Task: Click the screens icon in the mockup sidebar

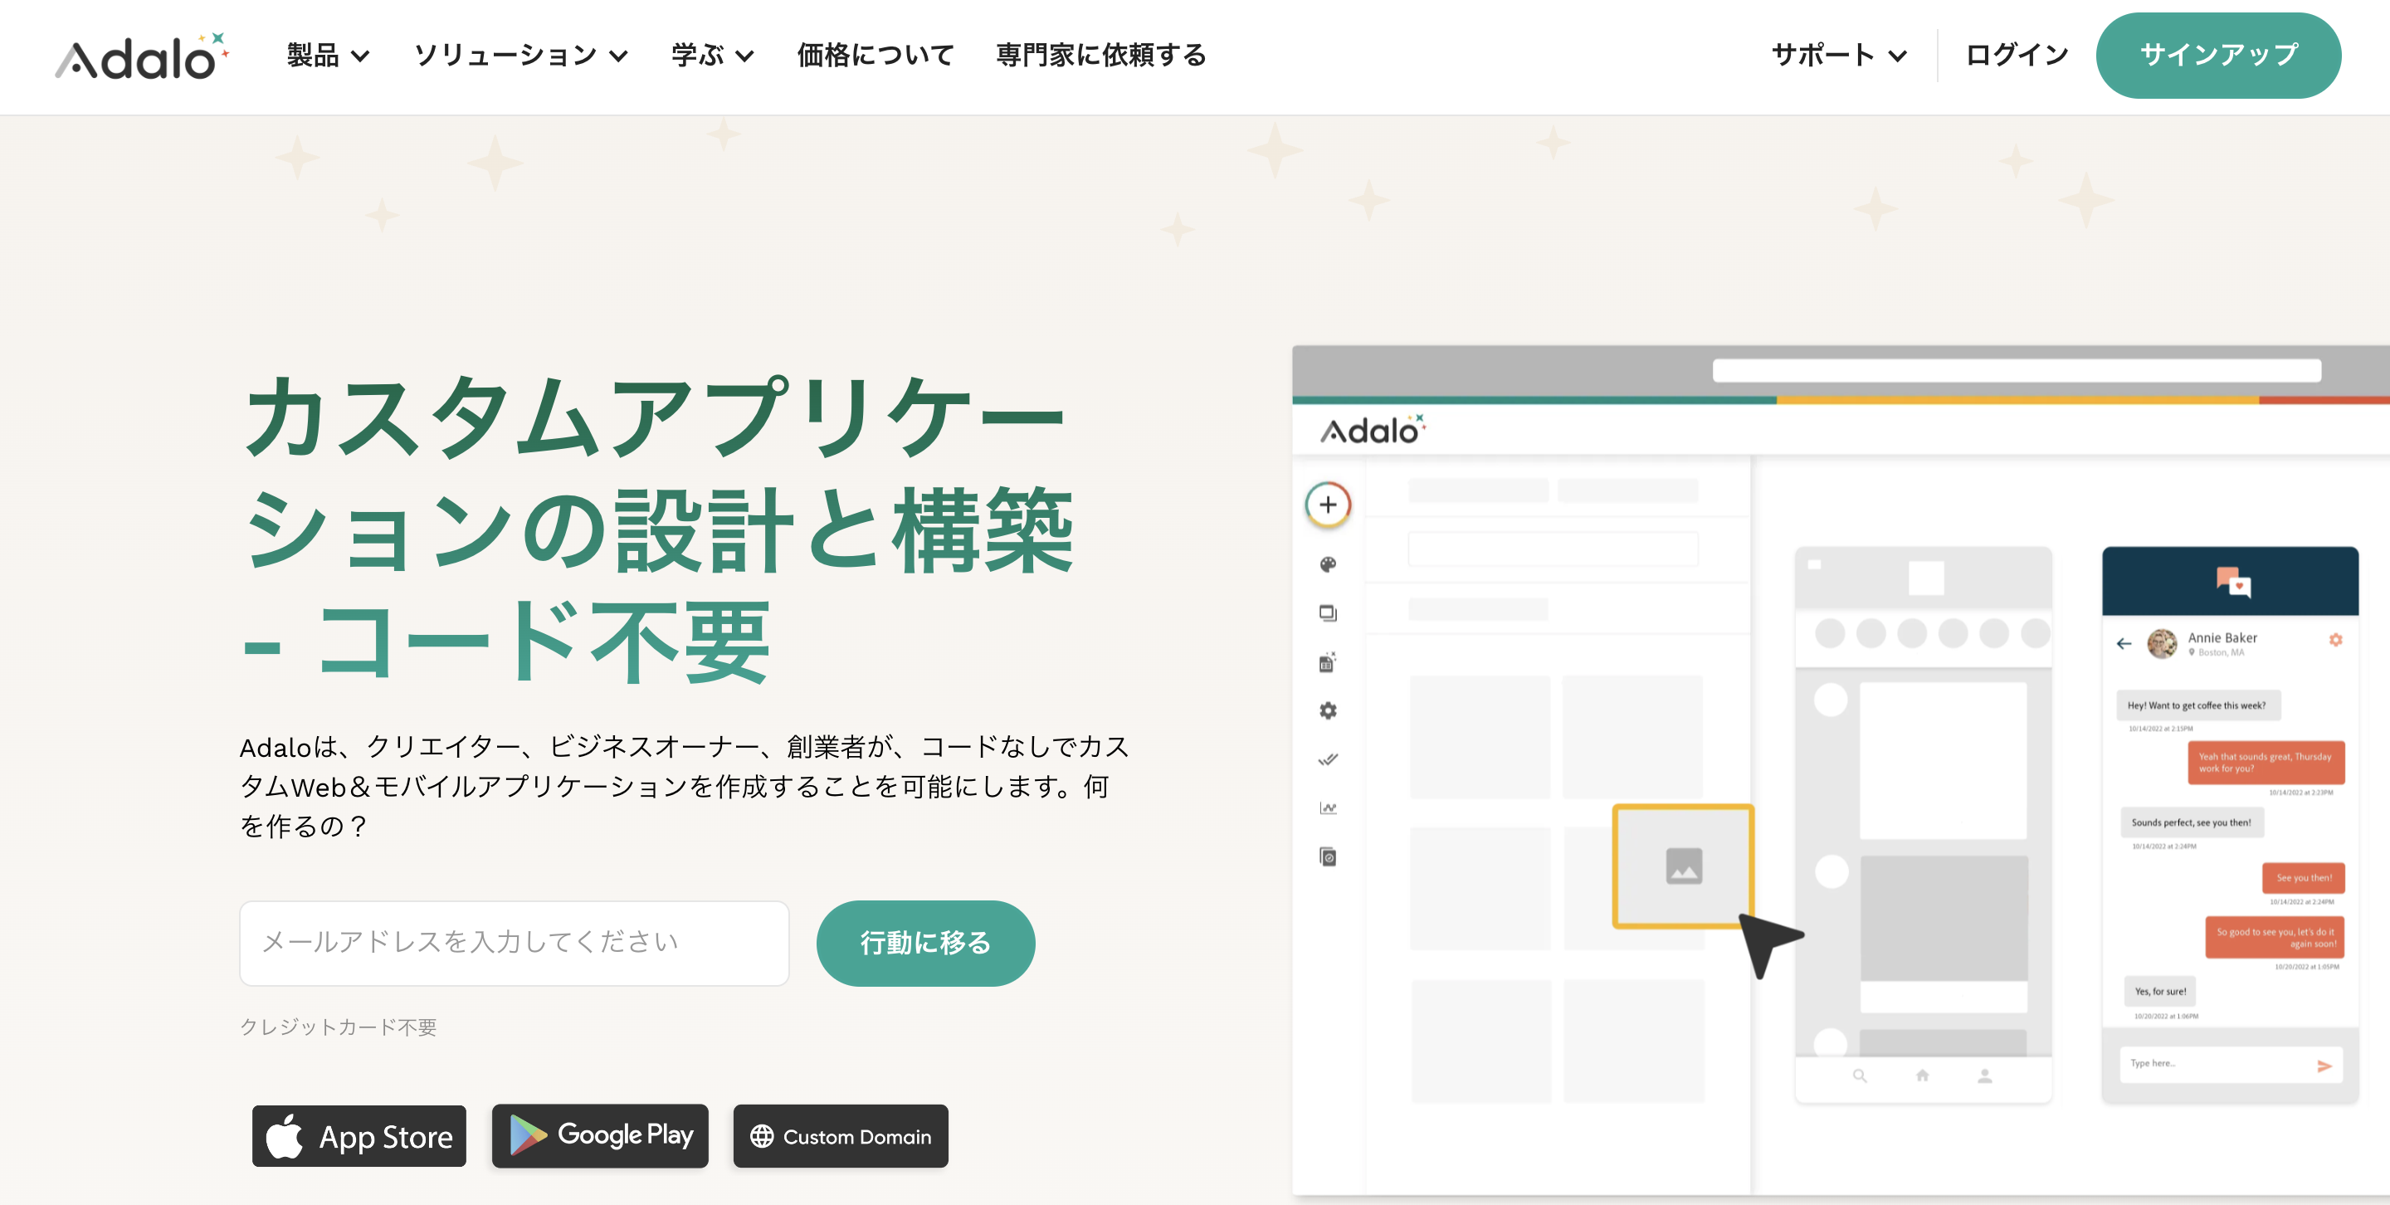Action: click(1328, 613)
